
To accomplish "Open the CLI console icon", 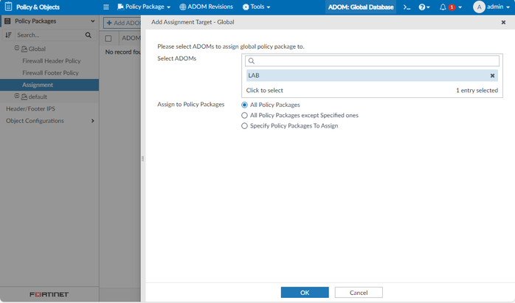I will point(407,7).
